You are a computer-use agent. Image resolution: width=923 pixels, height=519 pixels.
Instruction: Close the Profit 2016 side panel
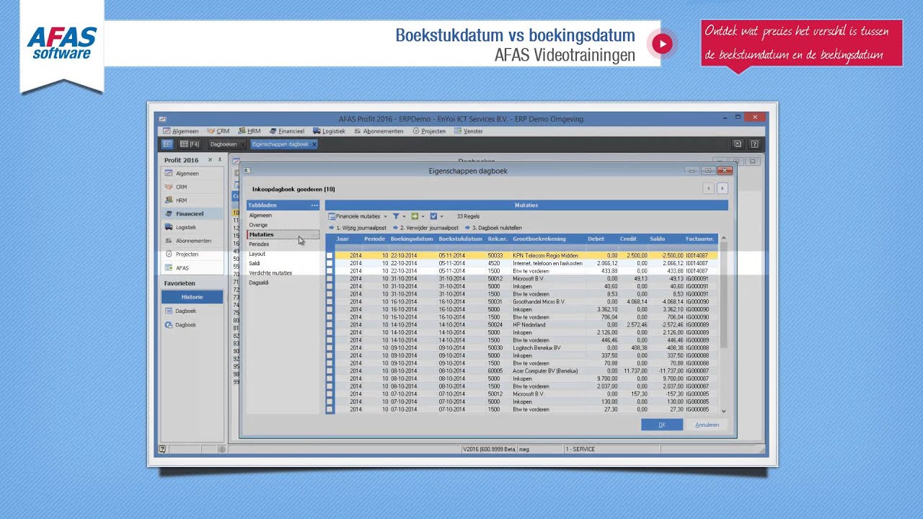tap(211, 160)
